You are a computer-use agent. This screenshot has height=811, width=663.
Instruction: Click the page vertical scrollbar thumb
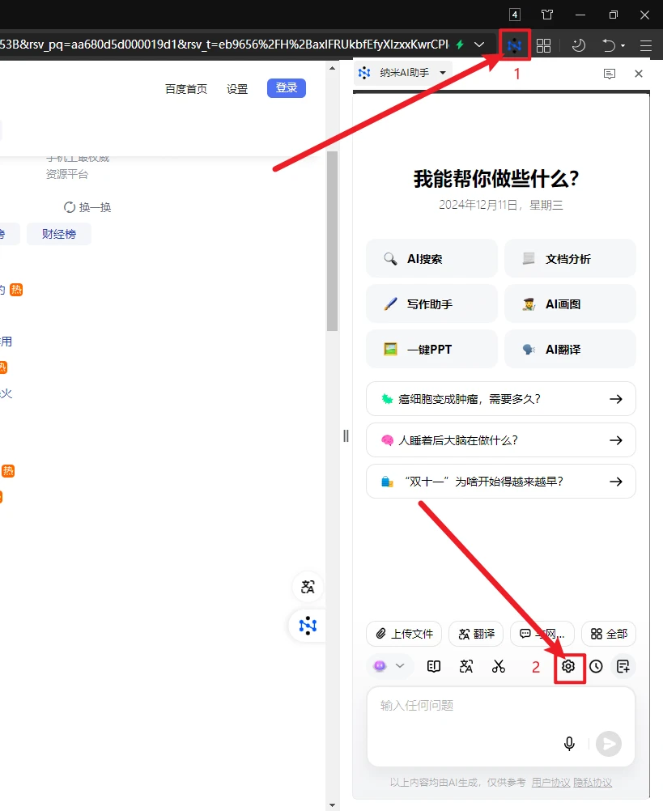pyautogui.click(x=333, y=241)
